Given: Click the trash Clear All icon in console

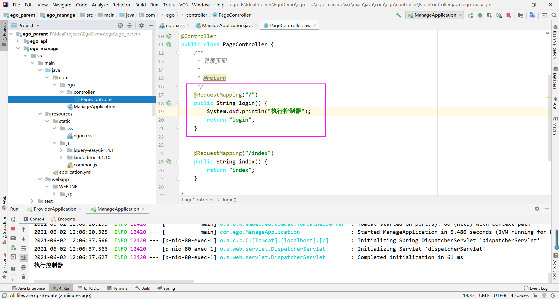Looking at the screenshot, I should 24,277.
